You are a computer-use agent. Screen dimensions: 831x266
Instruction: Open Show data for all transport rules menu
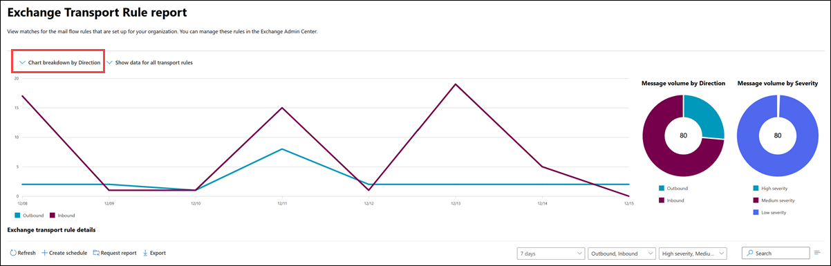click(x=149, y=62)
